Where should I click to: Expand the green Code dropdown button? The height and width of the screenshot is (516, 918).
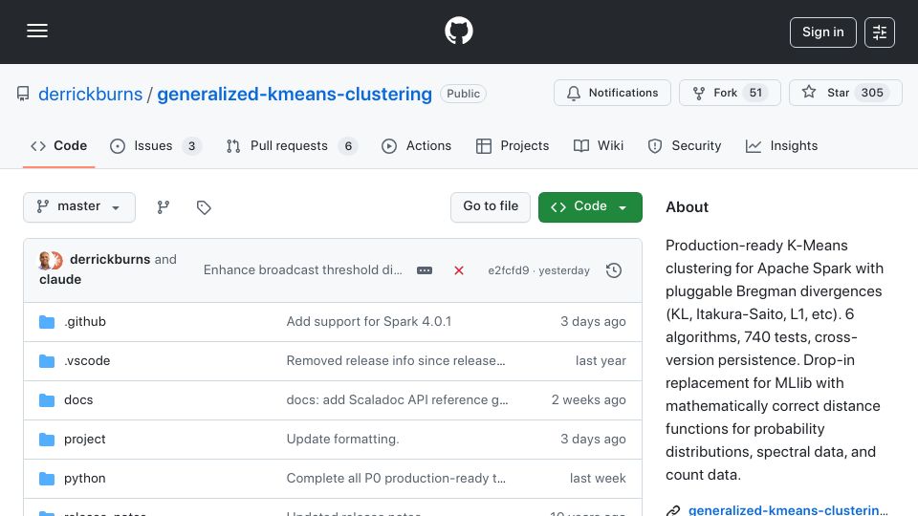click(590, 207)
